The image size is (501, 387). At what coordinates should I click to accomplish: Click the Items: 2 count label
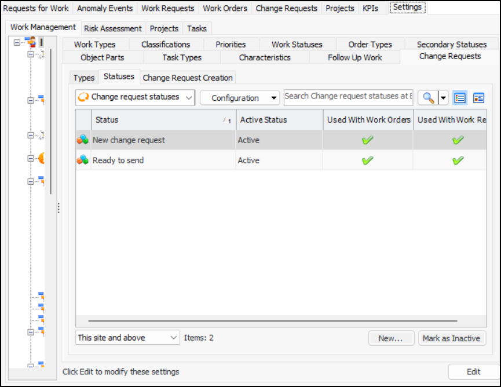[199, 338]
